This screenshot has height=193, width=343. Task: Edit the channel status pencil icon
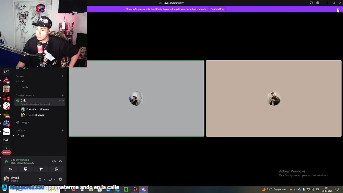point(49,104)
